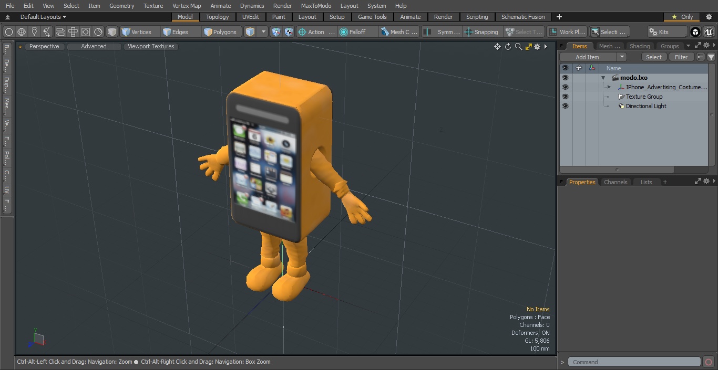Image resolution: width=718 pixels, height=370 pixels.
Task: Toggle visibility eye for modo.lxo
Action: (565, 78)
